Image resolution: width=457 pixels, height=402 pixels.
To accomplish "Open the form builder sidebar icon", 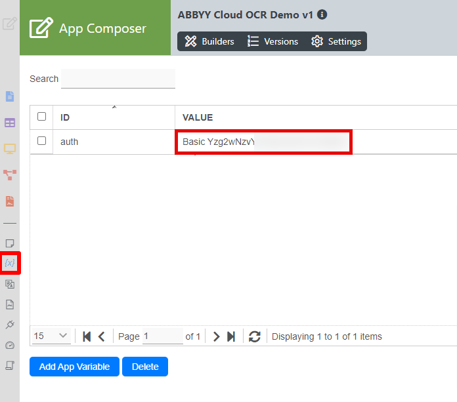I will click(10, 96).
